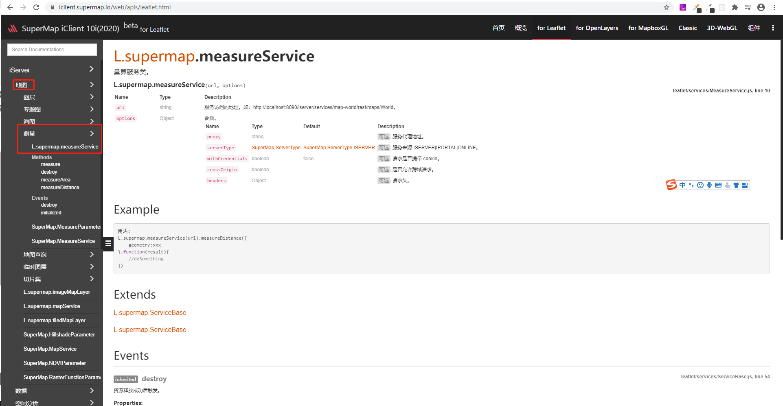Select the measureArea method

click(x=56, y=179)
